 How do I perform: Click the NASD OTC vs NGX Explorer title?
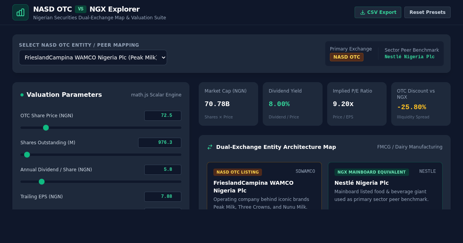coord(86,9)
